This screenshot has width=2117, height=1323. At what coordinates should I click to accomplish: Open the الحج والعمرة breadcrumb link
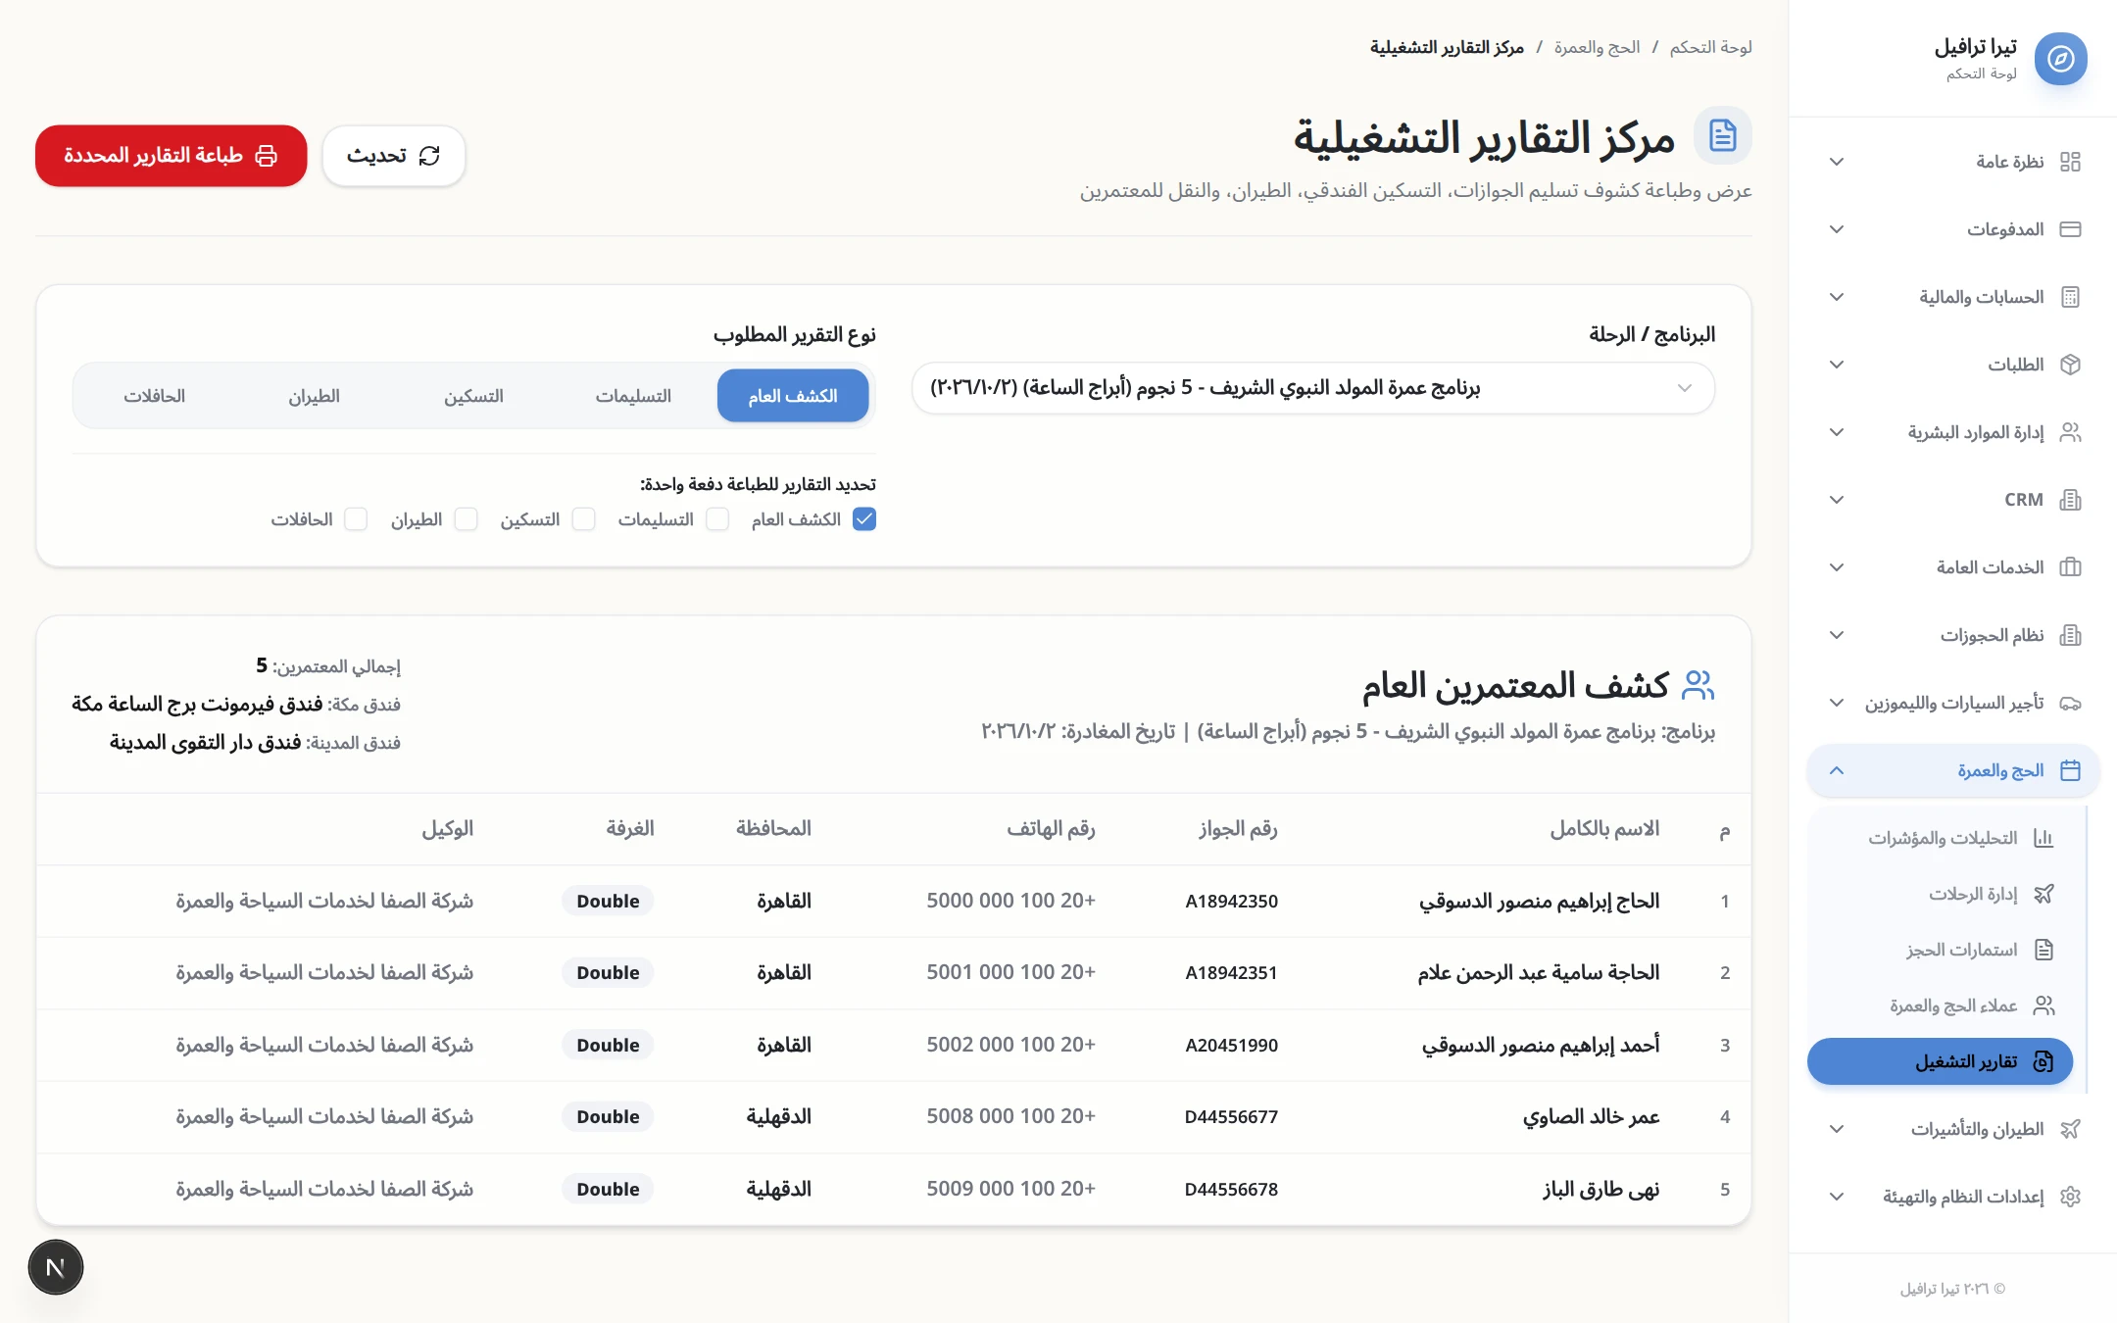tap(1597, 47)
